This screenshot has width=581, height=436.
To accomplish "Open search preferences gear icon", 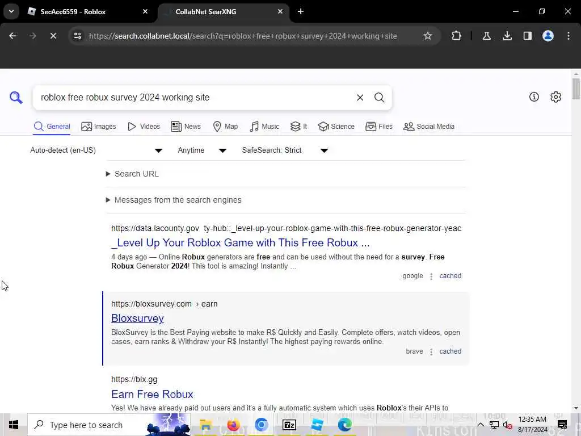I will (x=555, y=97).
